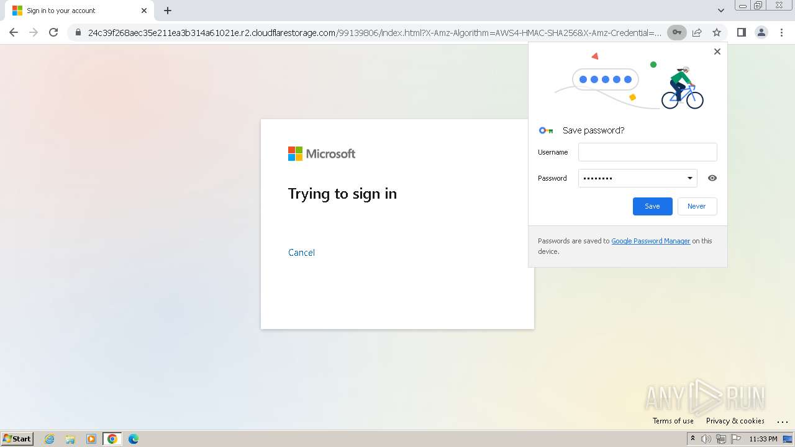Viewport: 795px width, 447px height.
Task: Close the 'Sign in to your account' tab
Action: pos(144,11)
